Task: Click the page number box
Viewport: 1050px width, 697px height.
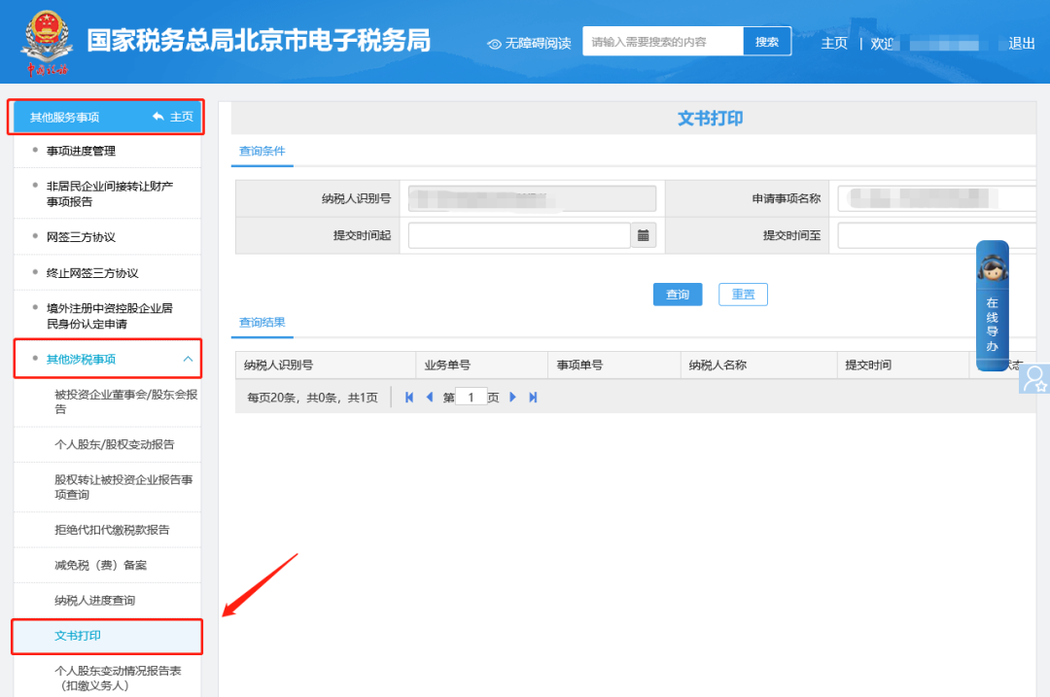Action: click(x=471, y=398)
